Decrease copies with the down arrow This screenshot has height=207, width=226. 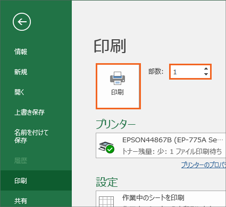pos(206,74)
